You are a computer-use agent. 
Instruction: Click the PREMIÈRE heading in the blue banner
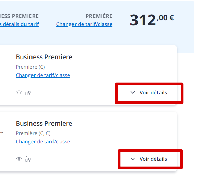(99, 16)
